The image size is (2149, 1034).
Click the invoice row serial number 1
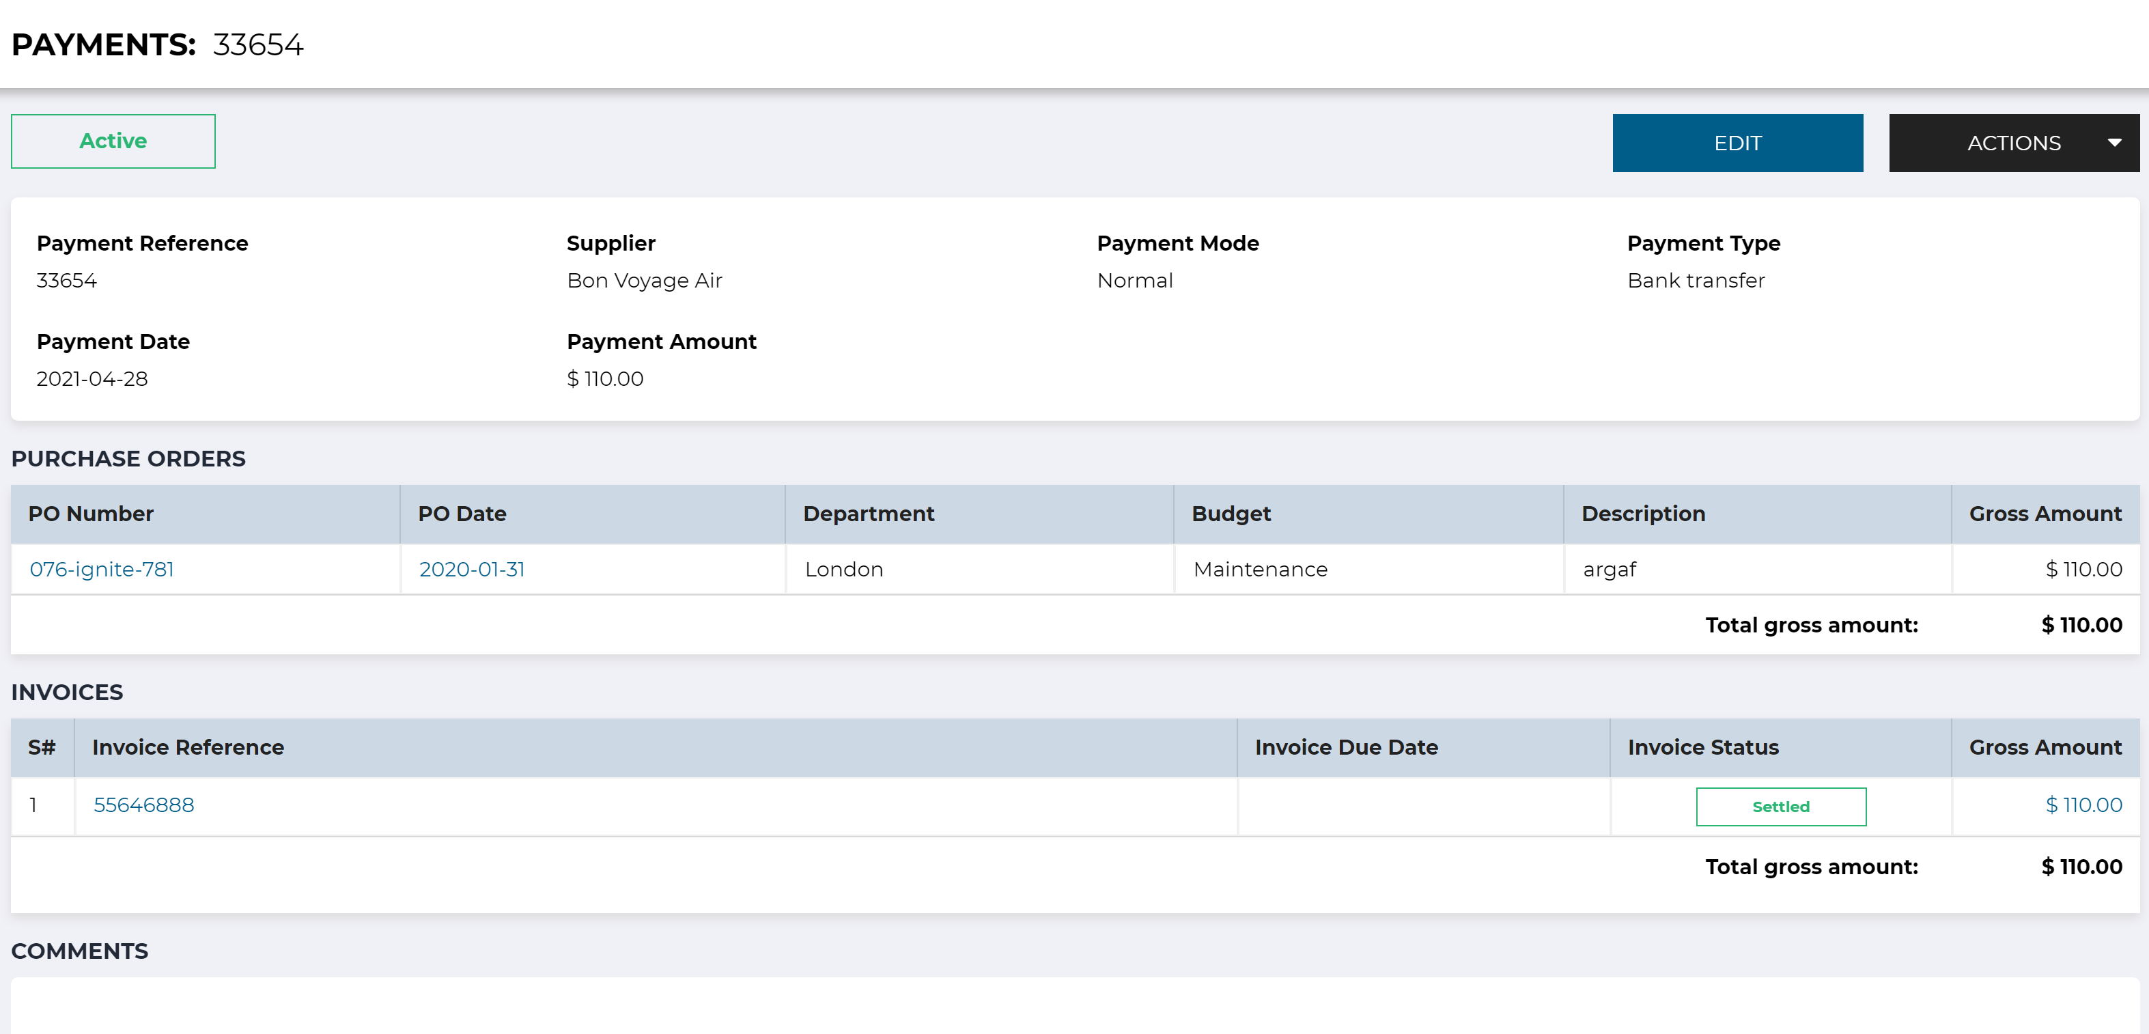tap(33, 805)
